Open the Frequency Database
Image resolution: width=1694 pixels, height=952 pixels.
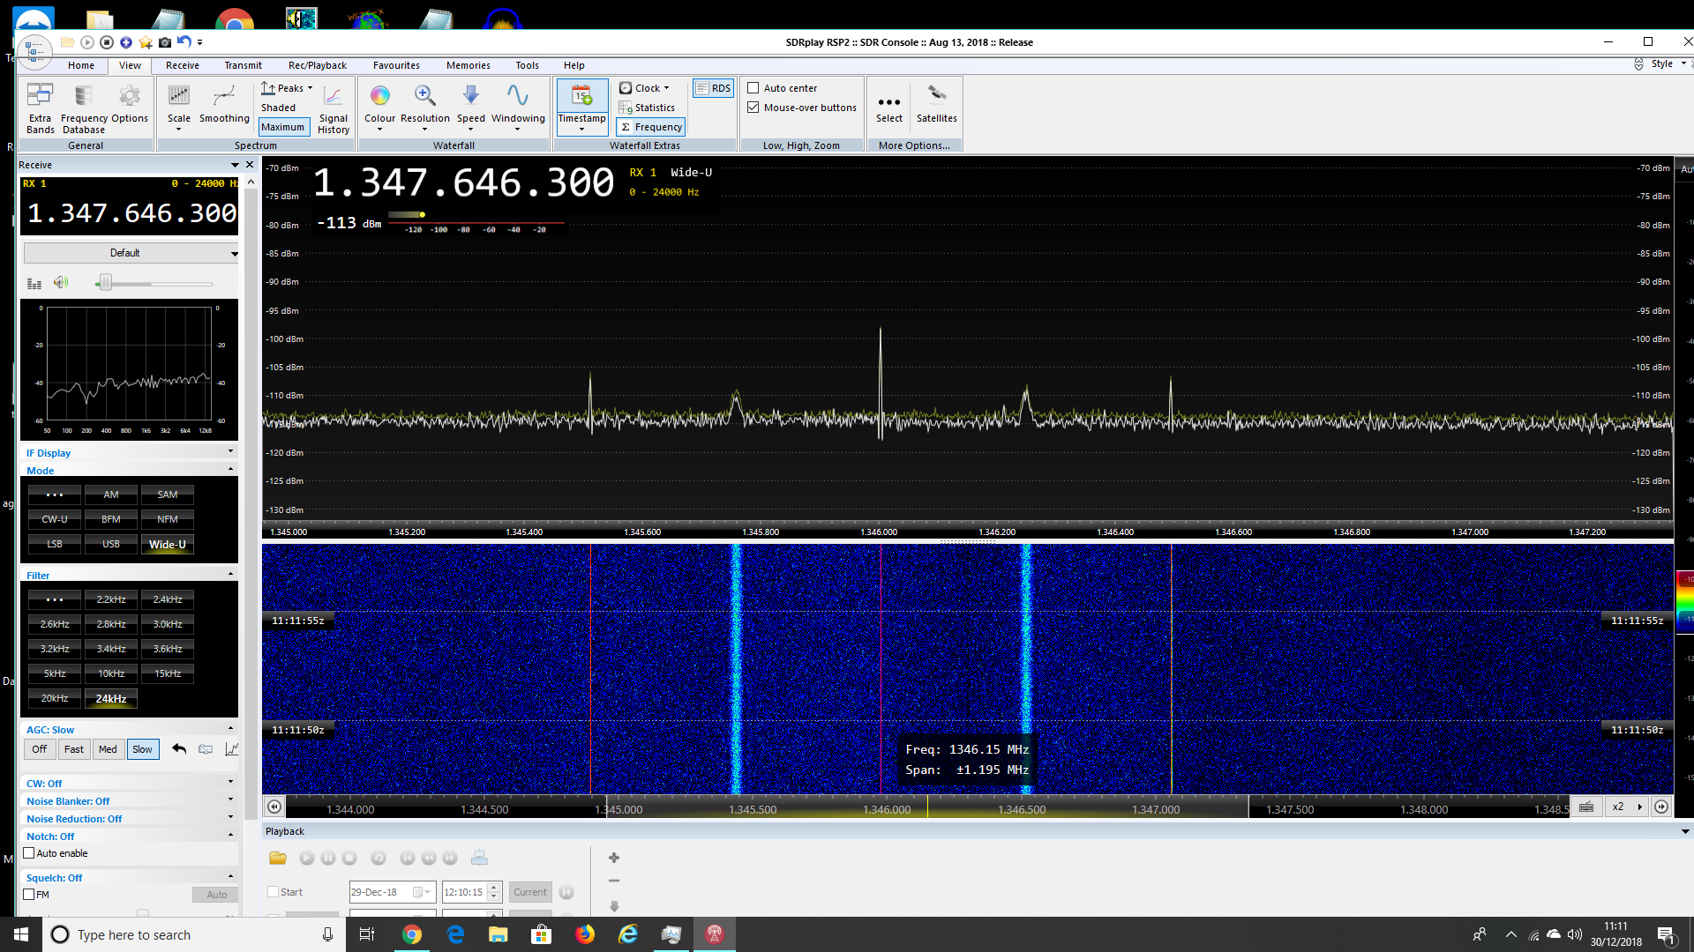pos(84,108)
